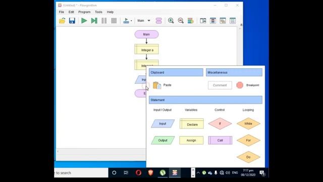Insert a Do loop shape
This screenshot has width=323, height=182.
point(248,157)
